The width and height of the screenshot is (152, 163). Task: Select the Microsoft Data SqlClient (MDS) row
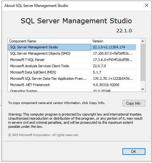pyautogui.click(x=72, y=72)
